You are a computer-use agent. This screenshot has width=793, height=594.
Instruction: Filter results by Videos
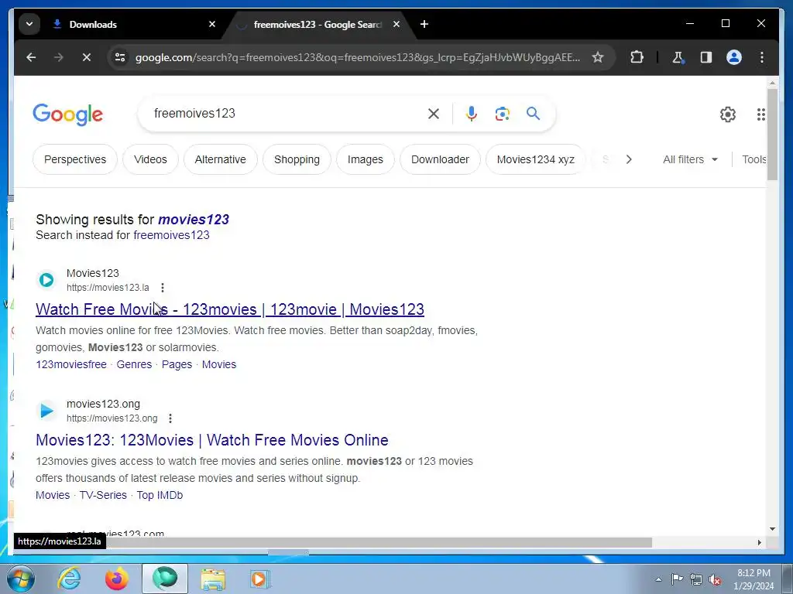tap(150, 159)
